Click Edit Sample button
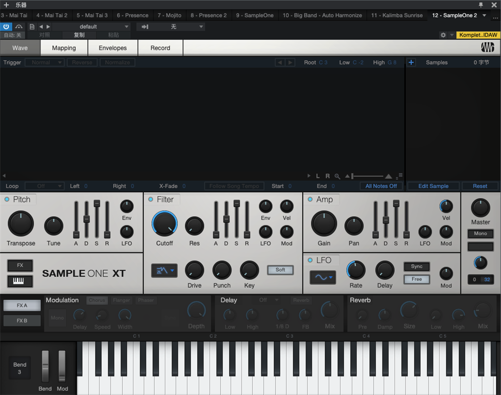The width and height of the screenshot is (501, 395). click(x=433, y=186)
